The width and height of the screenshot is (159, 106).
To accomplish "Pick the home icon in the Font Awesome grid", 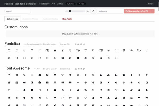I will click(x=78, y=90).
